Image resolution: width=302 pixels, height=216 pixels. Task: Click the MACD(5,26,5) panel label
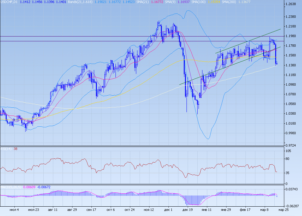point(11,187)
